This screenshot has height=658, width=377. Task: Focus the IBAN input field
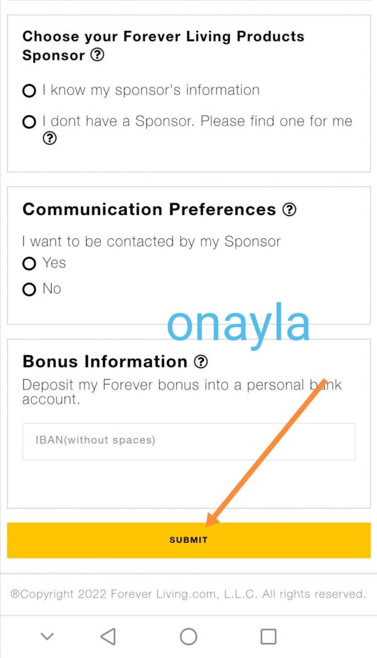(188, 440)
